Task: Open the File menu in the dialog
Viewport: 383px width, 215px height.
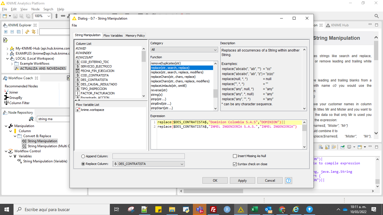Action: point(75,25)
